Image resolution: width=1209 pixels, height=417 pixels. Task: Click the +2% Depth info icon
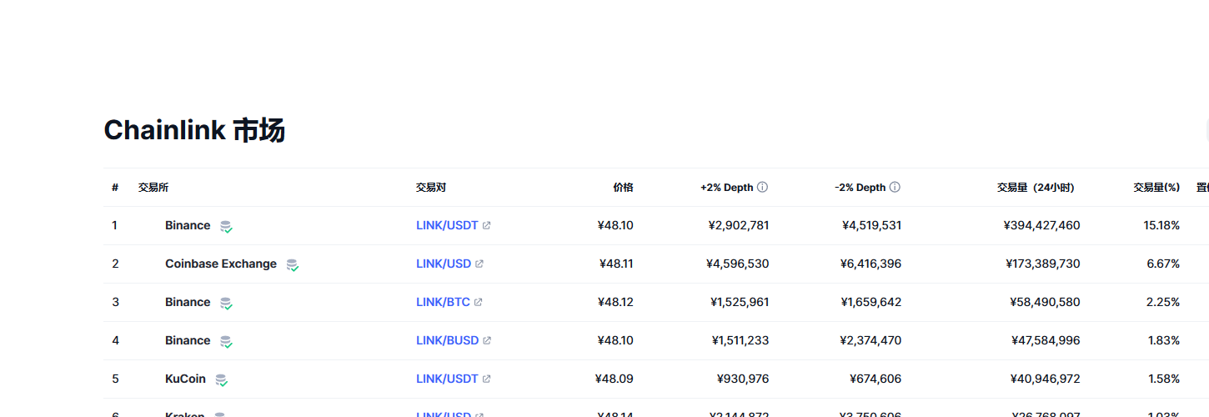point(762,188)
